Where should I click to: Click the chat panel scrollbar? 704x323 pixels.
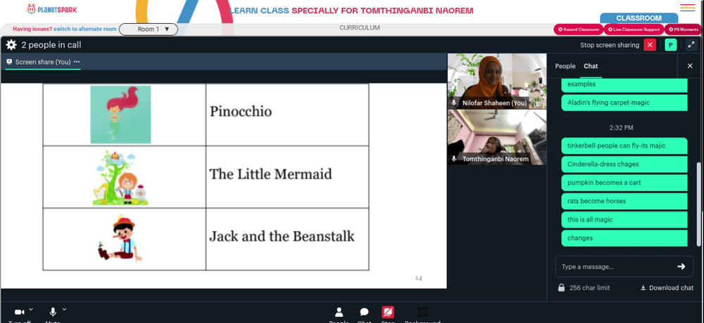coord(698,204)
